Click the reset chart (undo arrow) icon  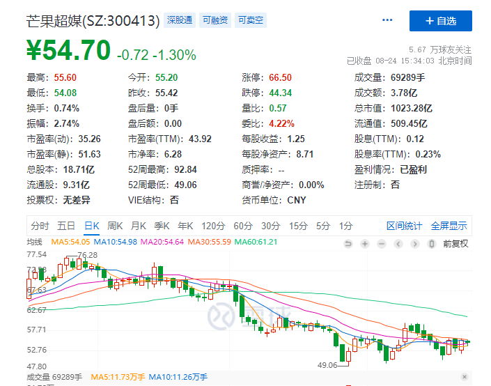click(348, 243)
